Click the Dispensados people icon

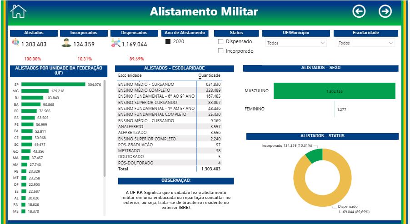(116, 43)
